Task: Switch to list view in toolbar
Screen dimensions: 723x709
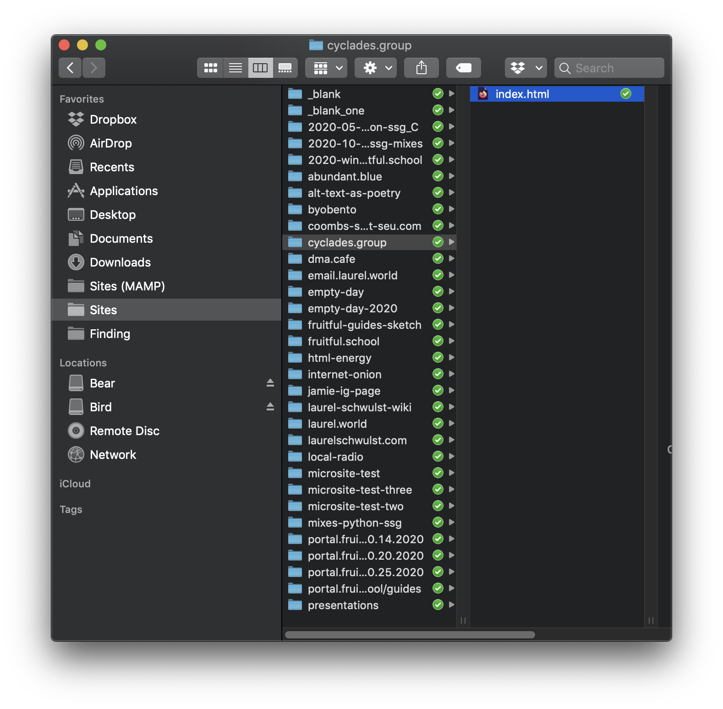Action: [x=236, y=68]
